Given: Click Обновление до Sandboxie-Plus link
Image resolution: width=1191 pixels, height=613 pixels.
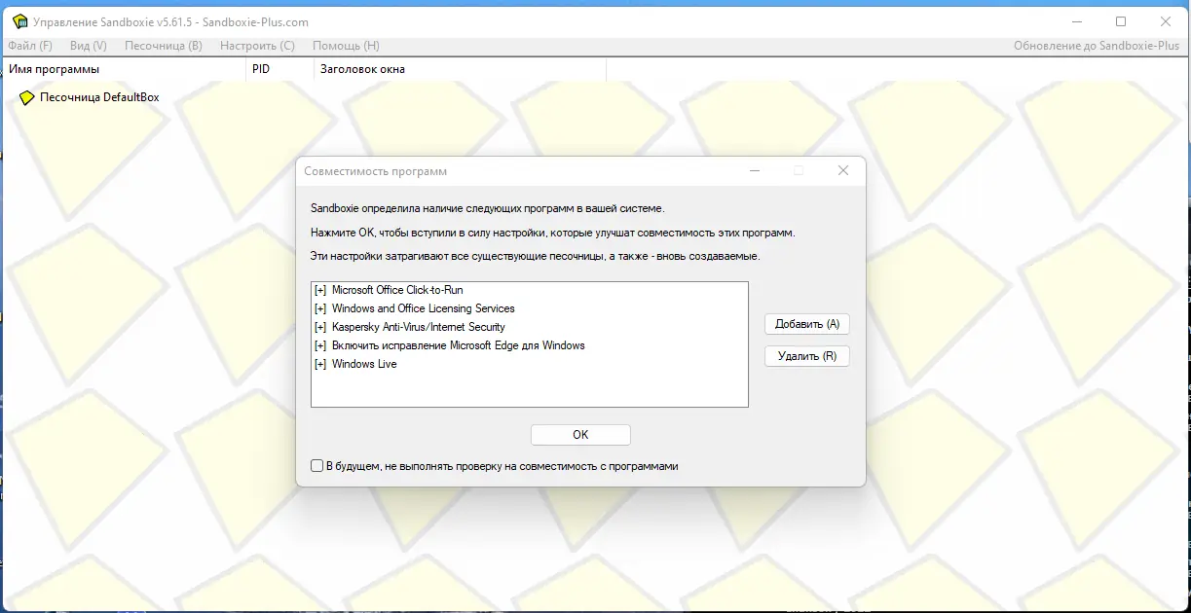Looking at the screenshot, I should [x=1097, y=46].
